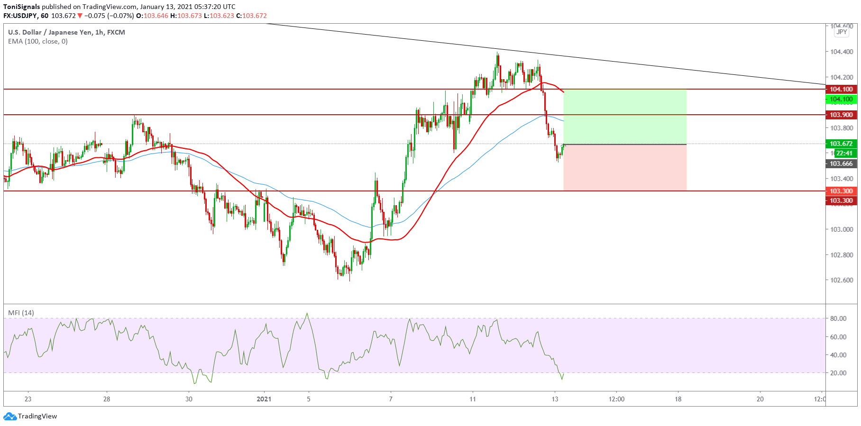861x426 pixels.
Task: Click the red 104.100 price line label
Action: pyautogui.click(x=841, y=89)
